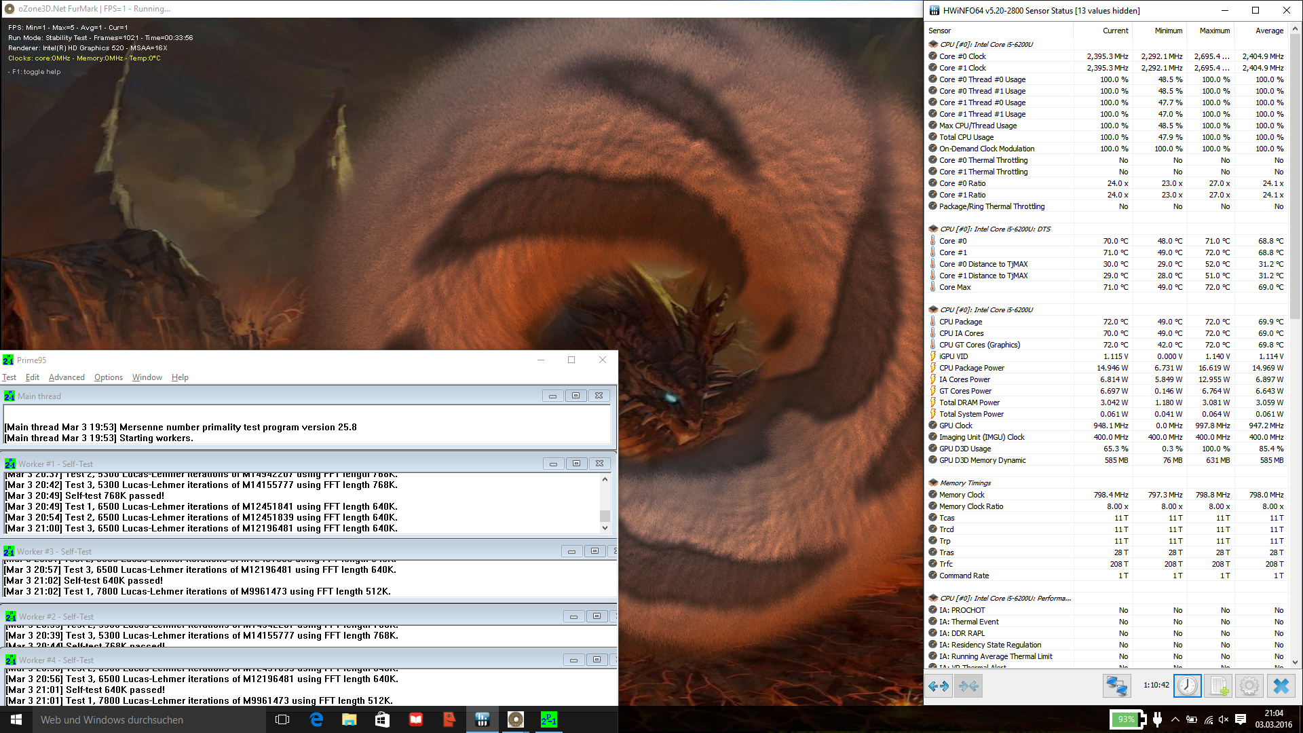The image size is (1303, 733).
Task: Open taskbar clock showing 21:04
Action: pos(1273,719)
